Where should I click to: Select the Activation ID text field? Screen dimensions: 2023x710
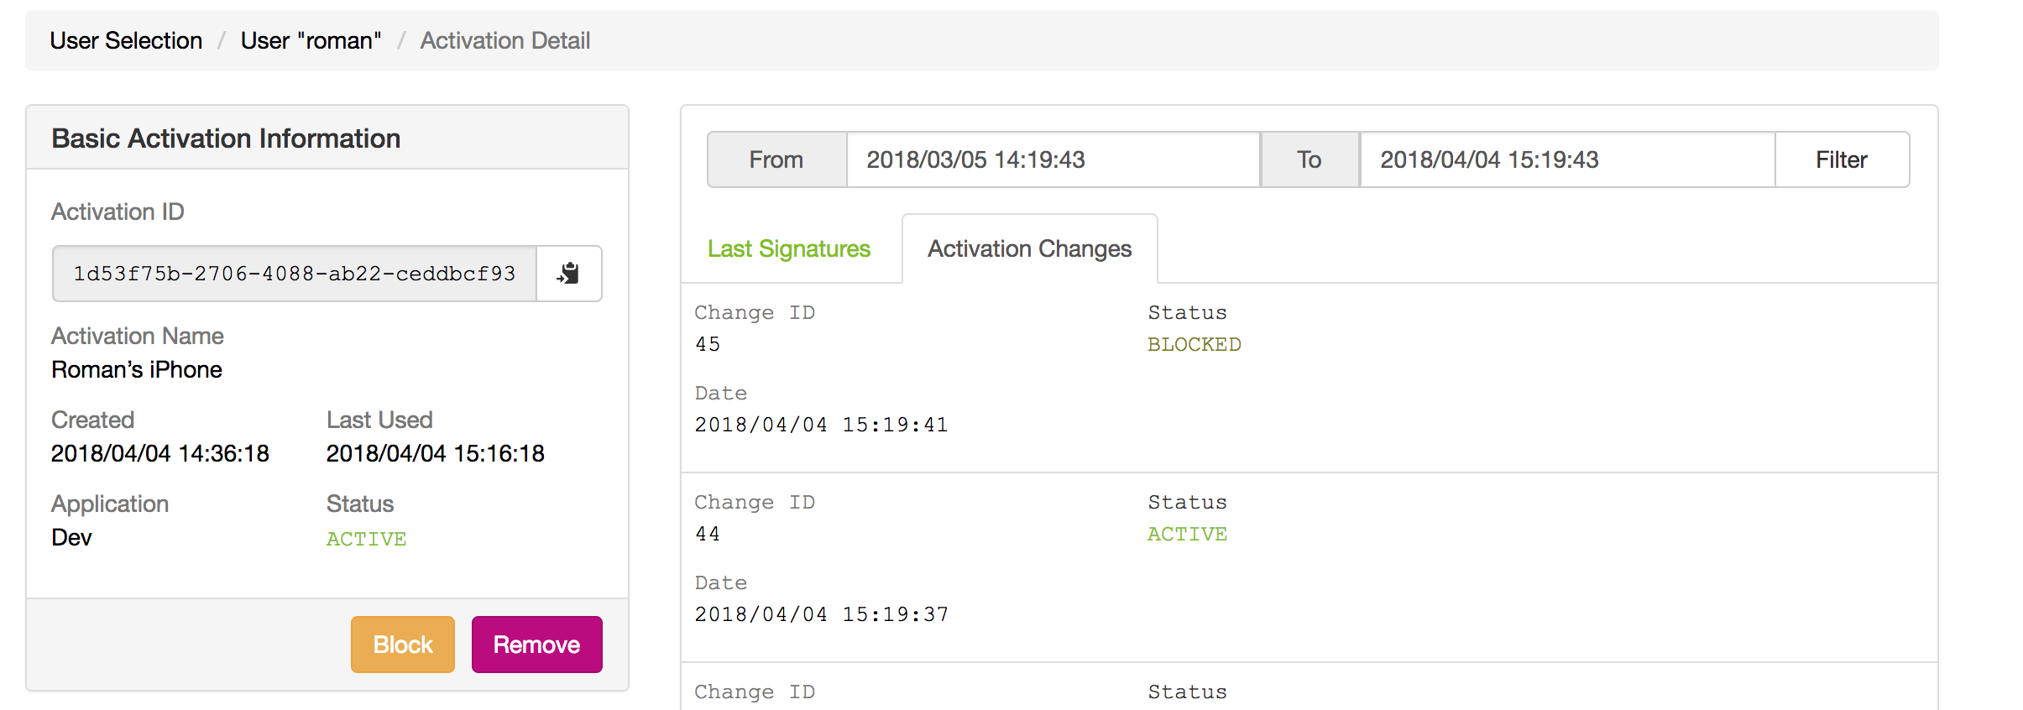click(x=294, y=273)
